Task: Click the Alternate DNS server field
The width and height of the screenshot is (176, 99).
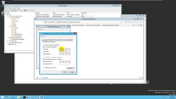Action: click(x=65, y=64)
